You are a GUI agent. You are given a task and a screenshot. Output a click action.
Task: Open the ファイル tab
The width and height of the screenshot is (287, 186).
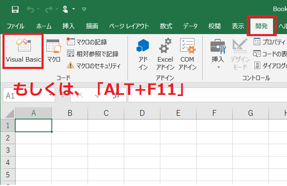tap(16, 26)
